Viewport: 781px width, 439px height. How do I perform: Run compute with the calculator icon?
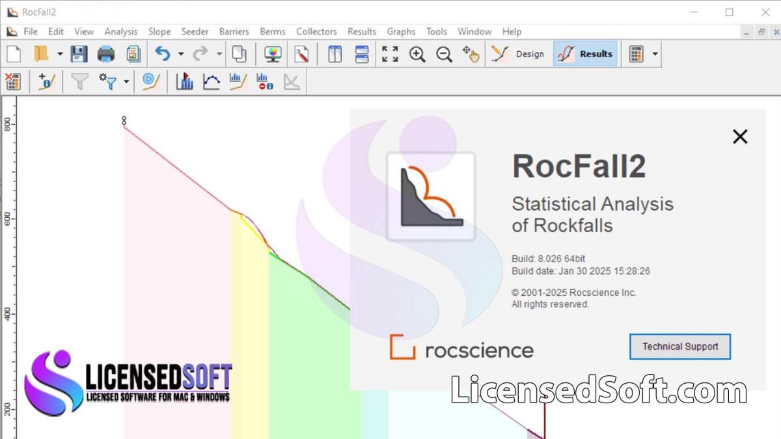point(637,54)
